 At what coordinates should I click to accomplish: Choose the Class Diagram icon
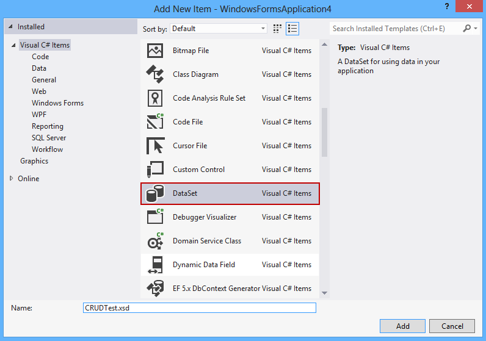click(x=155, y=74)
